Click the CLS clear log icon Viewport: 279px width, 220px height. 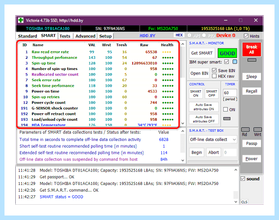tap(244, 202)
